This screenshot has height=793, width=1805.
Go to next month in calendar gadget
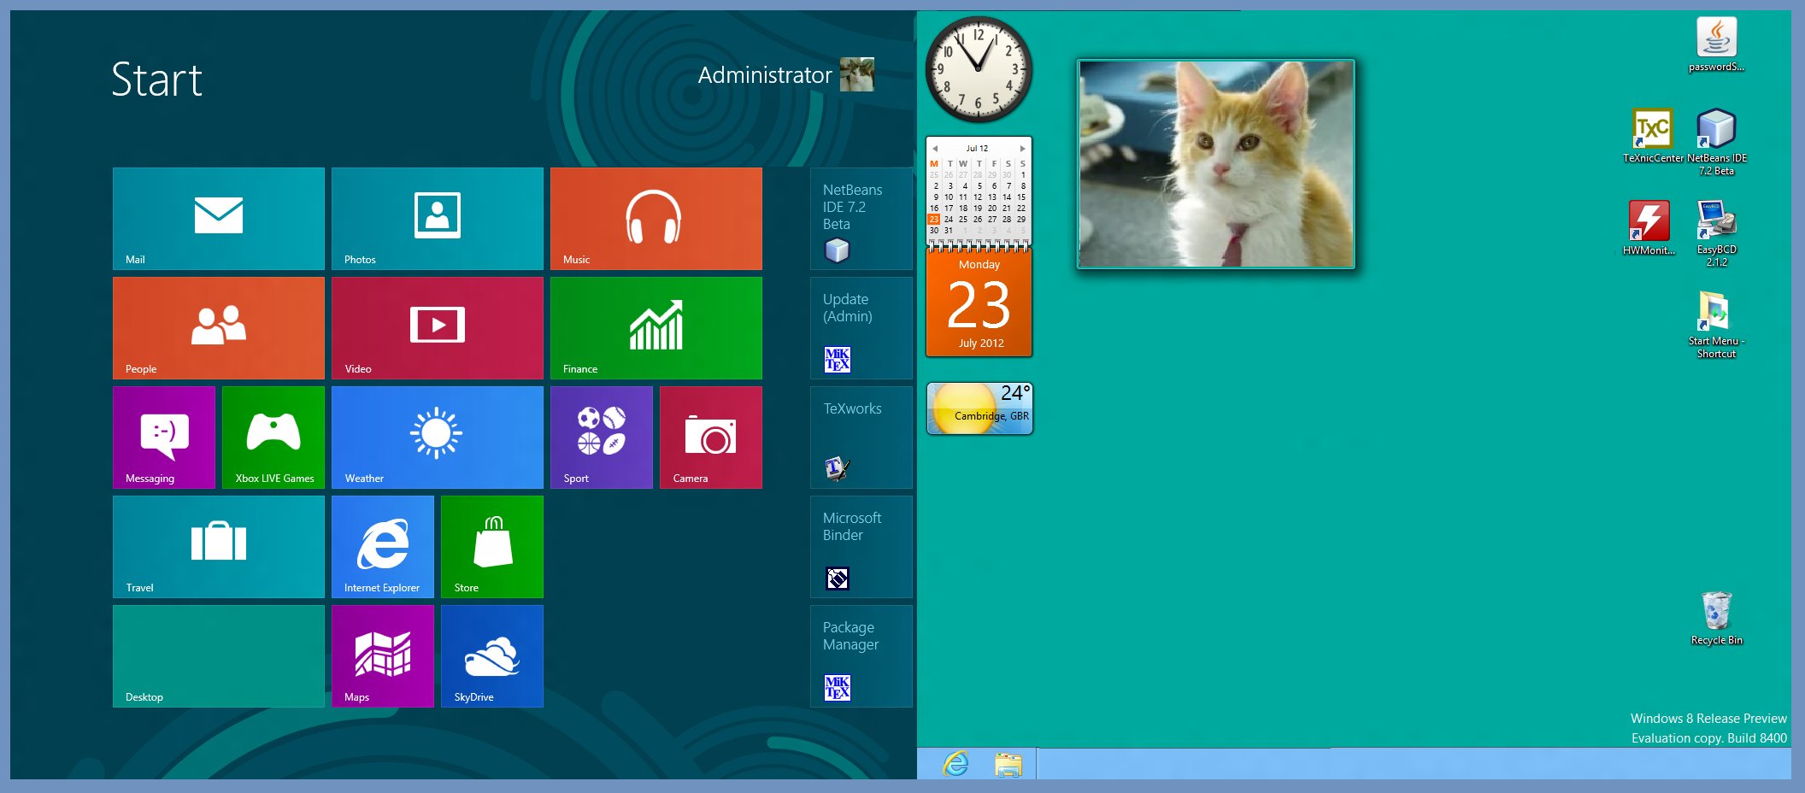[1022, 149]
